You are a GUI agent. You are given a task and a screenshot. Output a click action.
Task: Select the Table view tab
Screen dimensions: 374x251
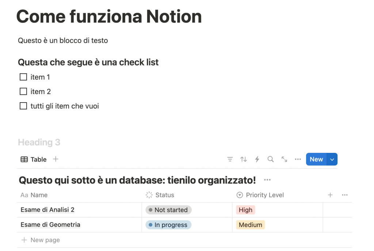click(x=34, y=159)
